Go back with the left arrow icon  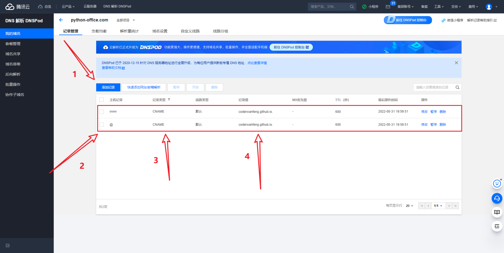point(61,20)
